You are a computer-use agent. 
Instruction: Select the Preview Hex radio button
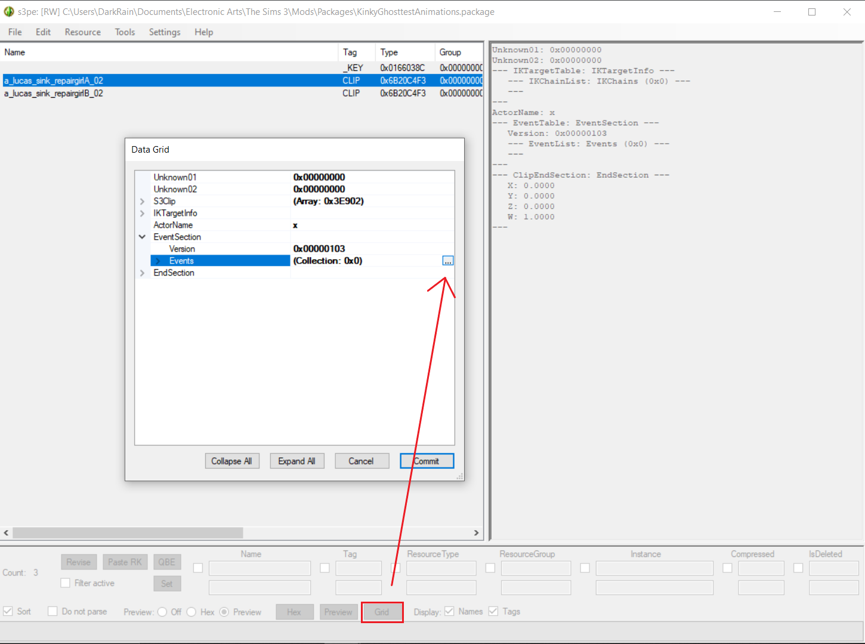(x=191, y=612)
